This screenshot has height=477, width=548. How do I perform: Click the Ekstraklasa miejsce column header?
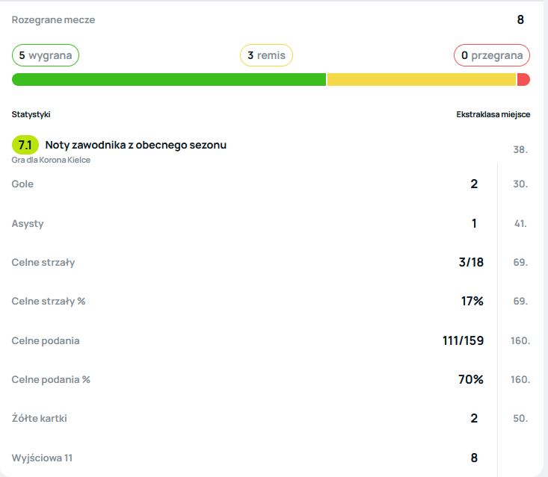pos(493,114)
